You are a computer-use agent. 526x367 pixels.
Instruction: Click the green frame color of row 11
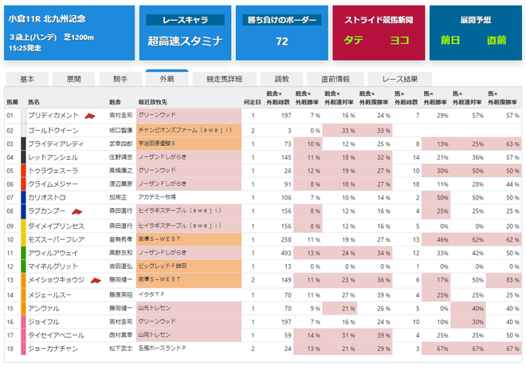click(23, 253)
